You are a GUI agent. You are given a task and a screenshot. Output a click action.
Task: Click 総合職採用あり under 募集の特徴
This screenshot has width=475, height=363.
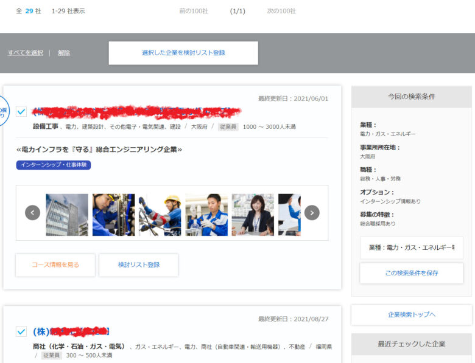point(378,224)
